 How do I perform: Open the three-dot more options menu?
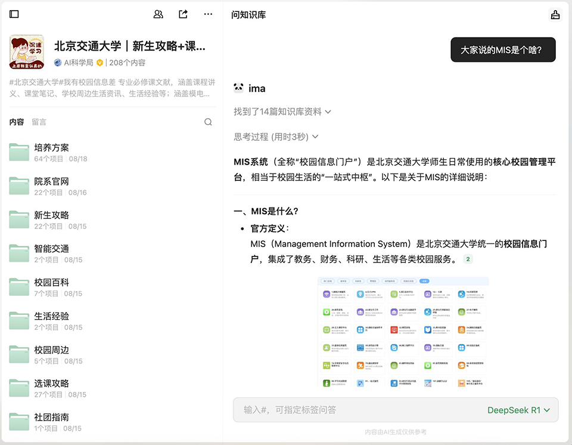pos(208,14)
